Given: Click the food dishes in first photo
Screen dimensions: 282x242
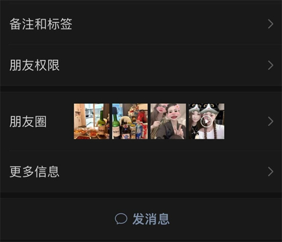Looking at the screenshot, I should point(85,133).
